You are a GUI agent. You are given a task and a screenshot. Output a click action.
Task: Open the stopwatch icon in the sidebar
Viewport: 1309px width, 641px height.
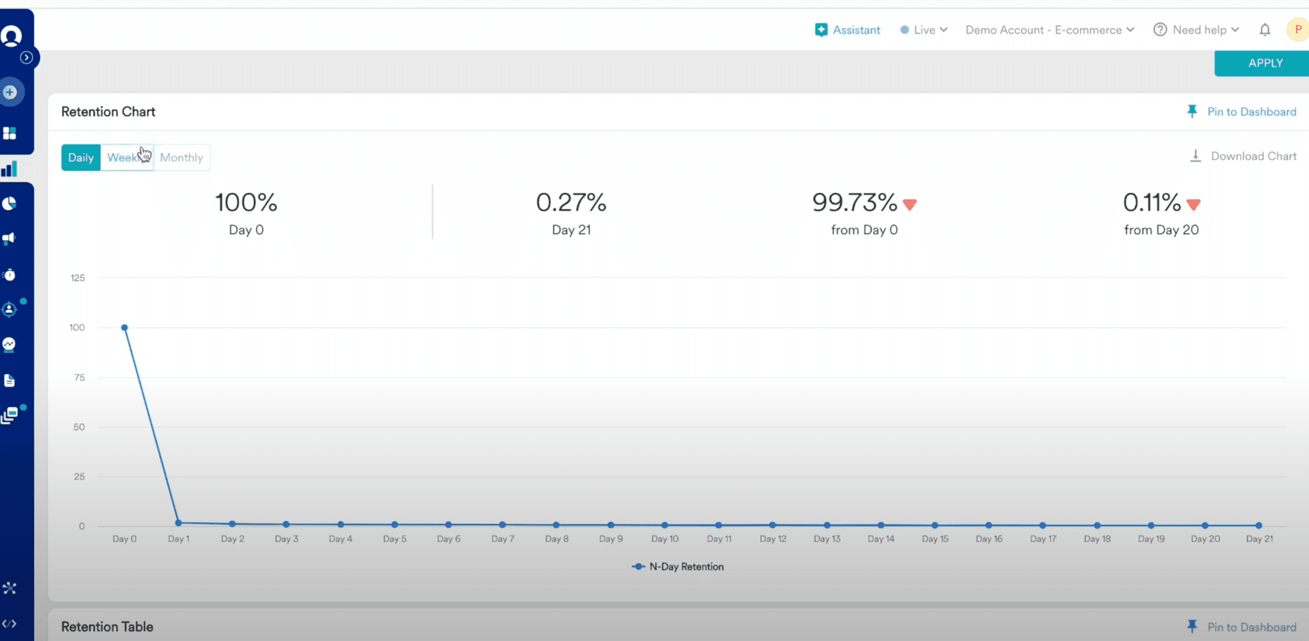(9, 275)
